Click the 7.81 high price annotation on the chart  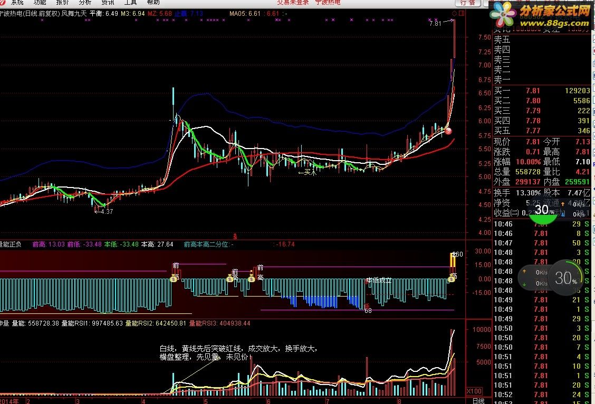435,24
